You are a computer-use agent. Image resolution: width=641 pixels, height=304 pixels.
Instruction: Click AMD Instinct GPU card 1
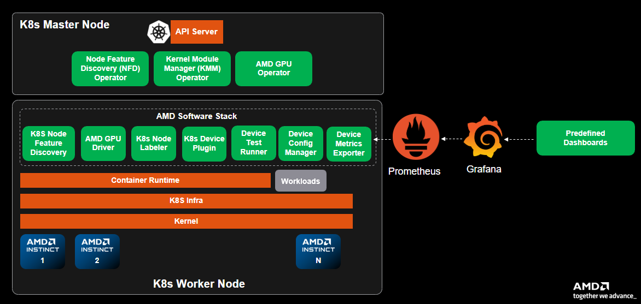(x=43, y=252)
